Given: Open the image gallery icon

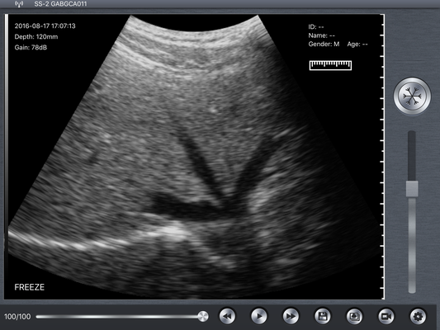Looking at the screenshot, I should 354,316.
